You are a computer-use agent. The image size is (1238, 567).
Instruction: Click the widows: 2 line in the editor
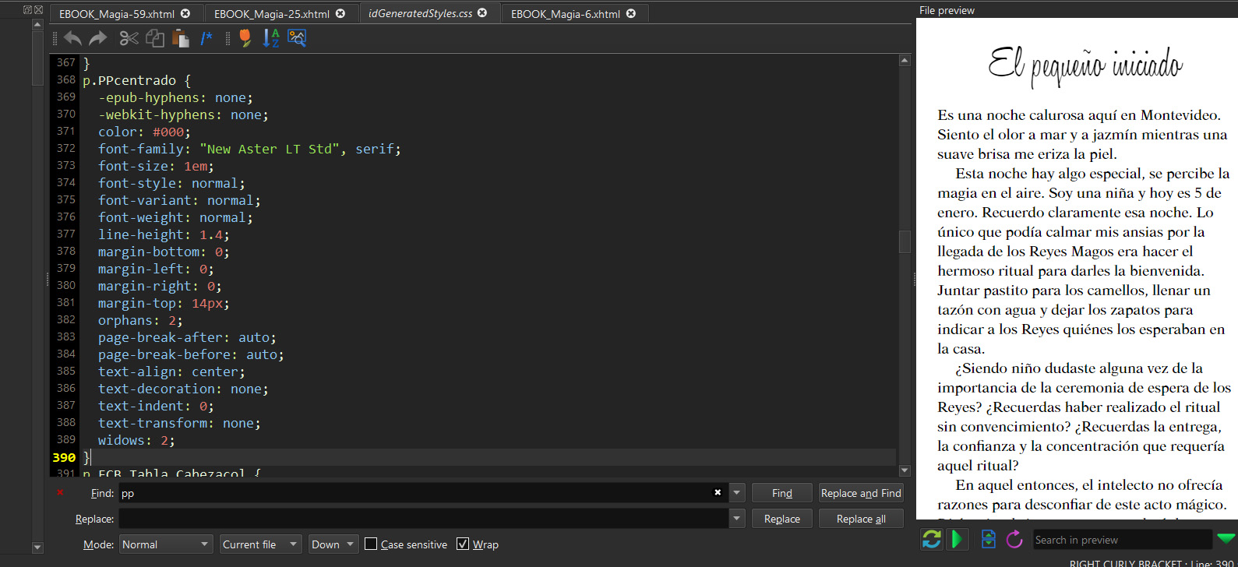(x=136, y=440)
